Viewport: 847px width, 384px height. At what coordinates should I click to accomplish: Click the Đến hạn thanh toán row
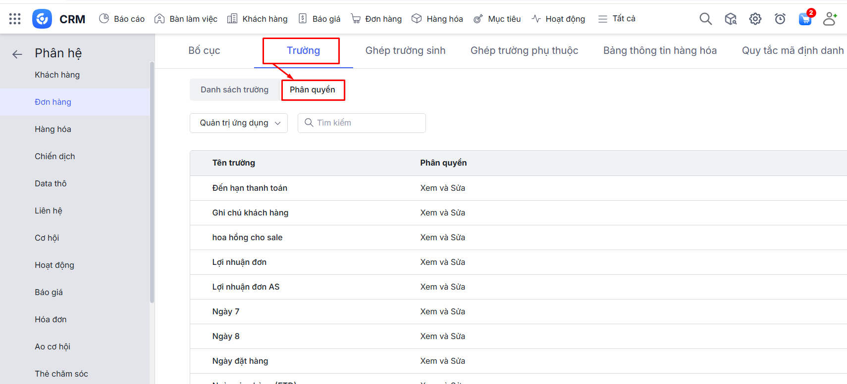click(x=250, y=188)
